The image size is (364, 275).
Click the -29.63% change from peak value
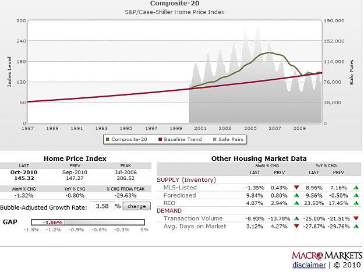point(126,196)
